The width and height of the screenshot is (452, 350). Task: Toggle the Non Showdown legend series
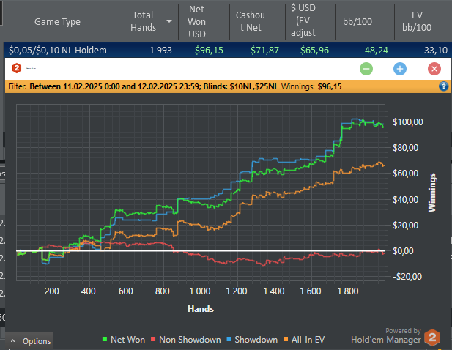click(185, 340)
